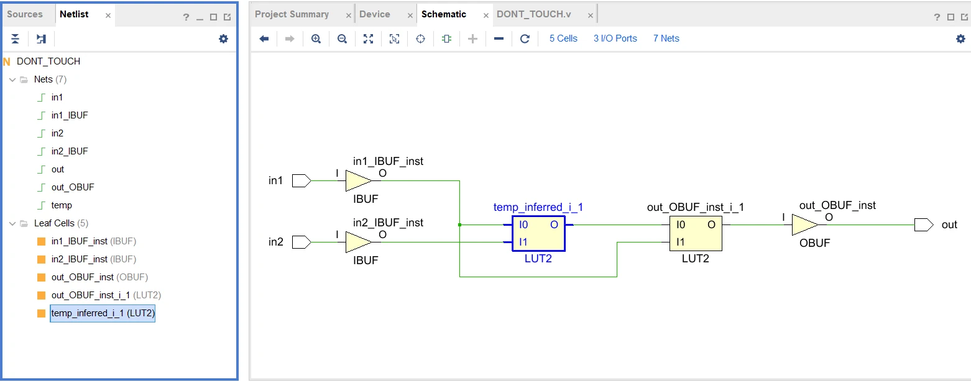The width and height of the screenshot is (971, 382).
Task: Zoom in on the schematic
Action: click(316, 38)
